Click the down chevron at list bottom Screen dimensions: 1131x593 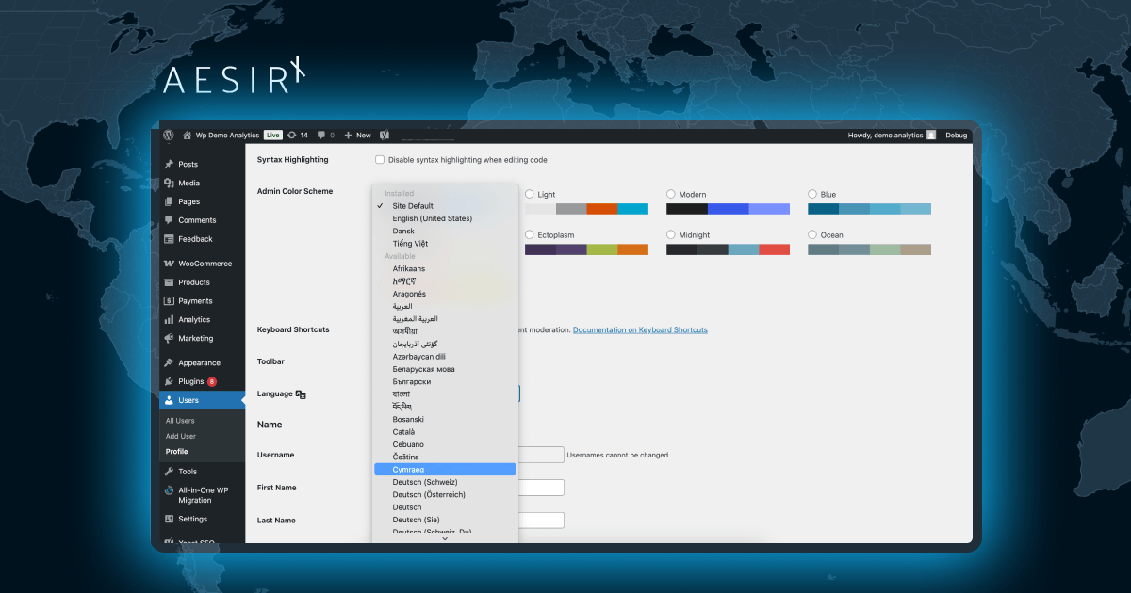[x=445, y=538]
